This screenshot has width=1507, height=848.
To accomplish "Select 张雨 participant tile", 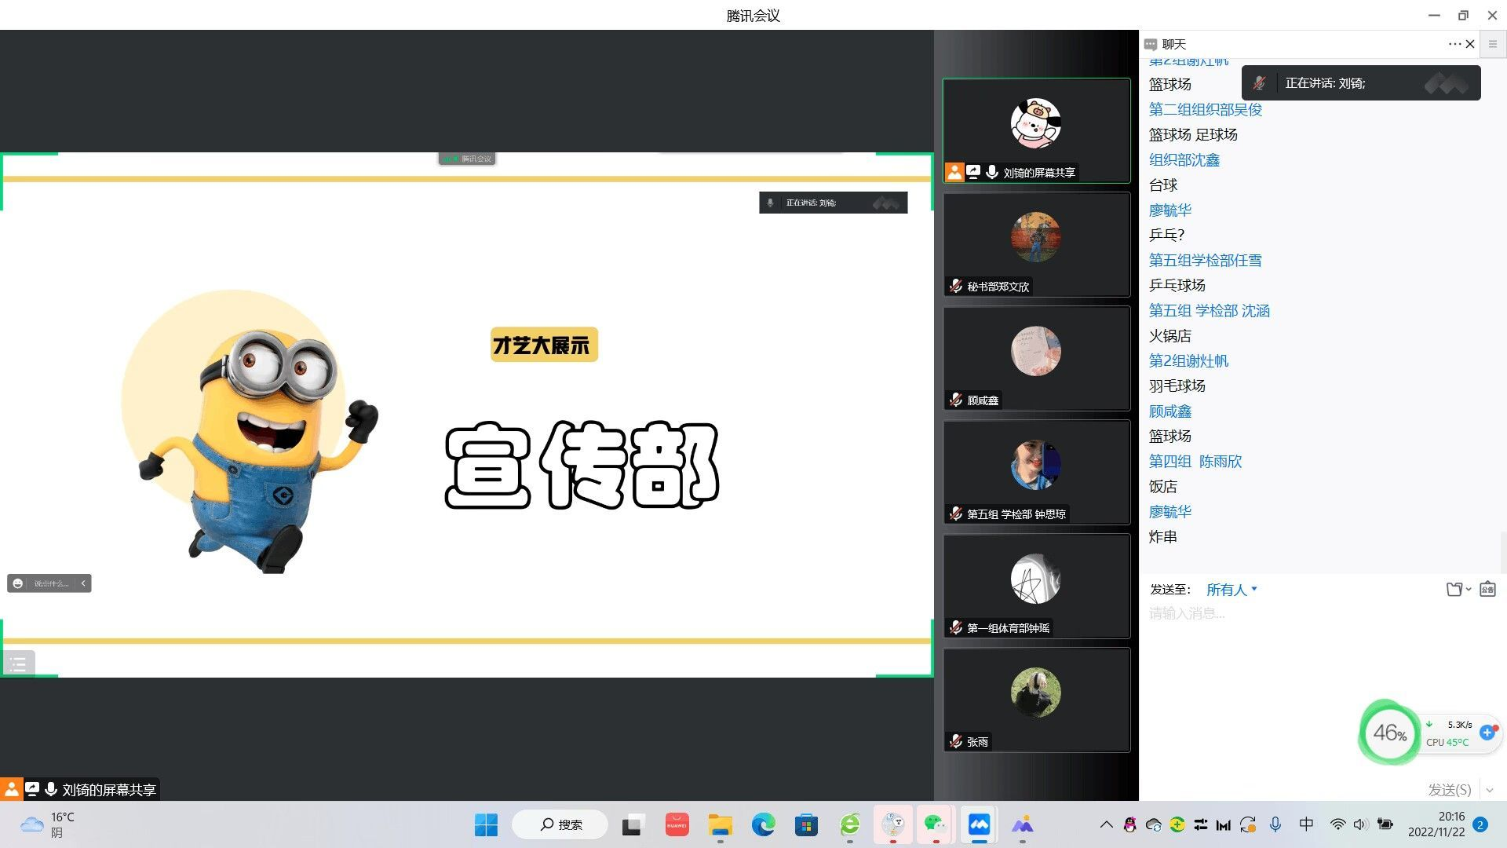I will coord(1036,700).
